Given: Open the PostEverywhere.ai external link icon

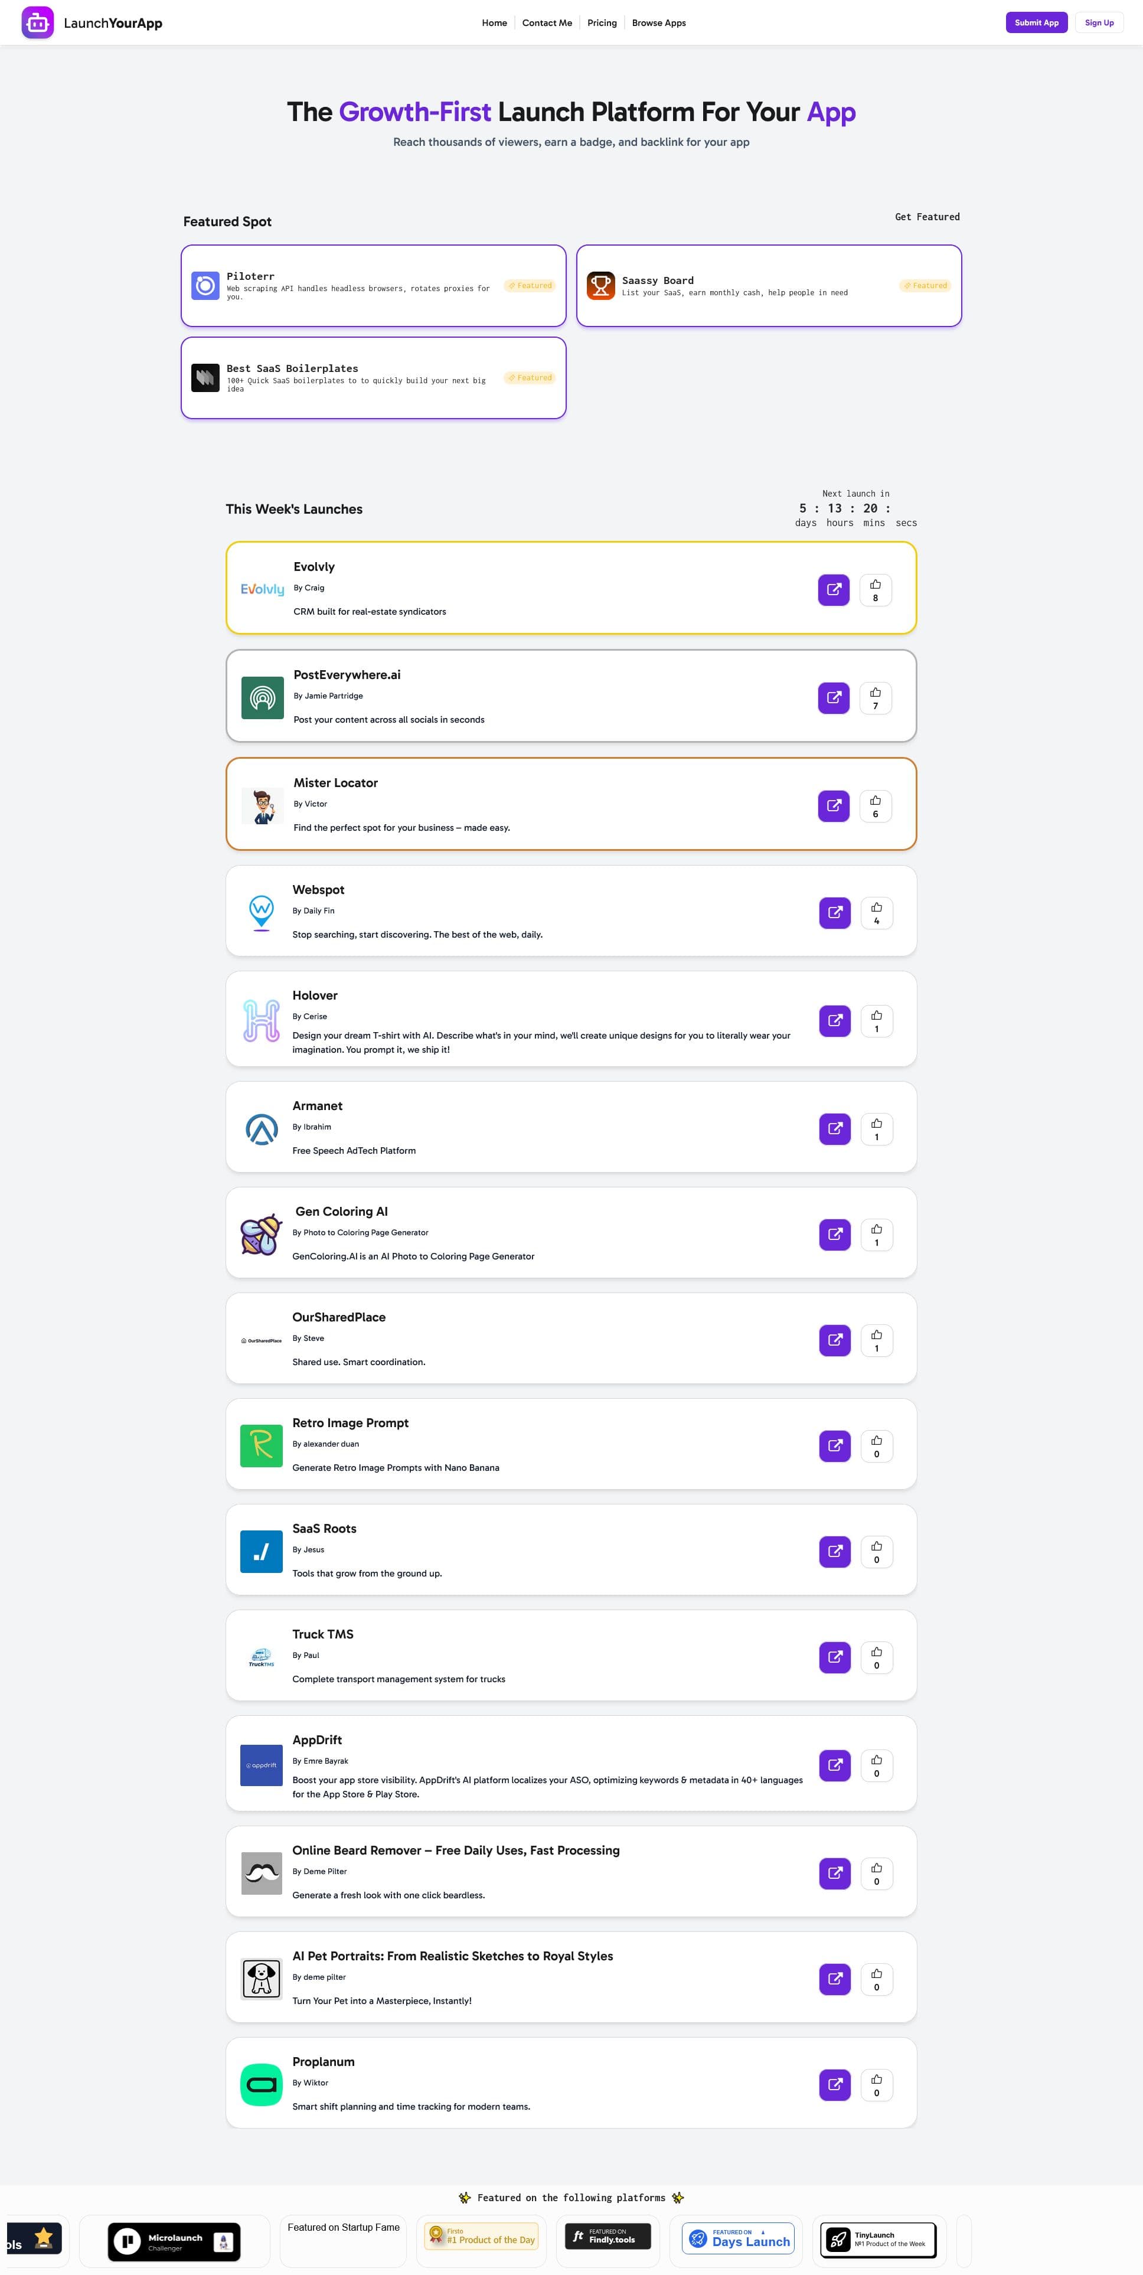Looking at the screenshot, I should 833,698.
